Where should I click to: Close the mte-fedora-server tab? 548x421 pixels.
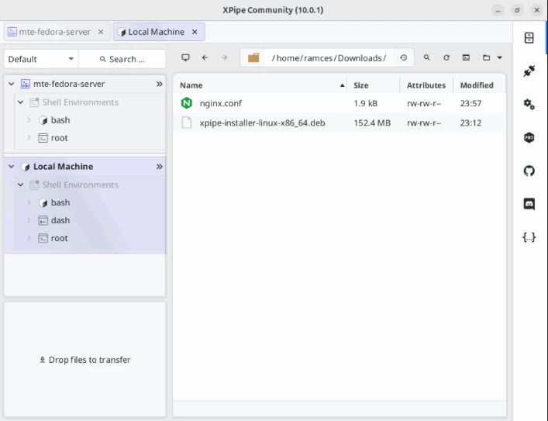coord(101,32)
